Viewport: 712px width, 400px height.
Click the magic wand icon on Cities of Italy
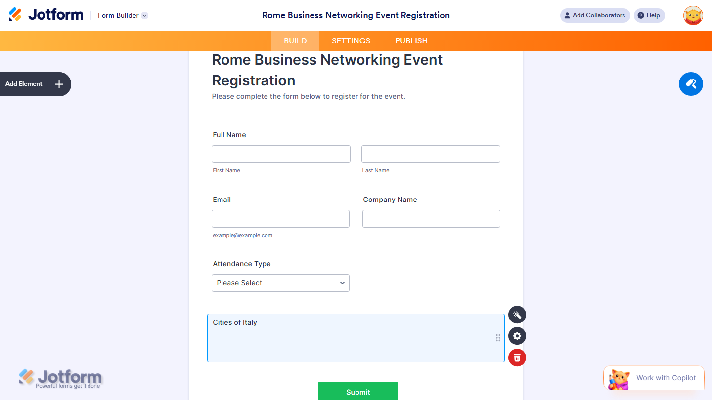(517, 315)
